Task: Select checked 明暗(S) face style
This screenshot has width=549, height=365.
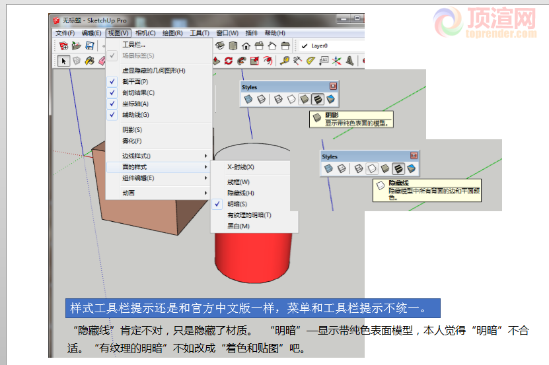Action: click(251, 204)
